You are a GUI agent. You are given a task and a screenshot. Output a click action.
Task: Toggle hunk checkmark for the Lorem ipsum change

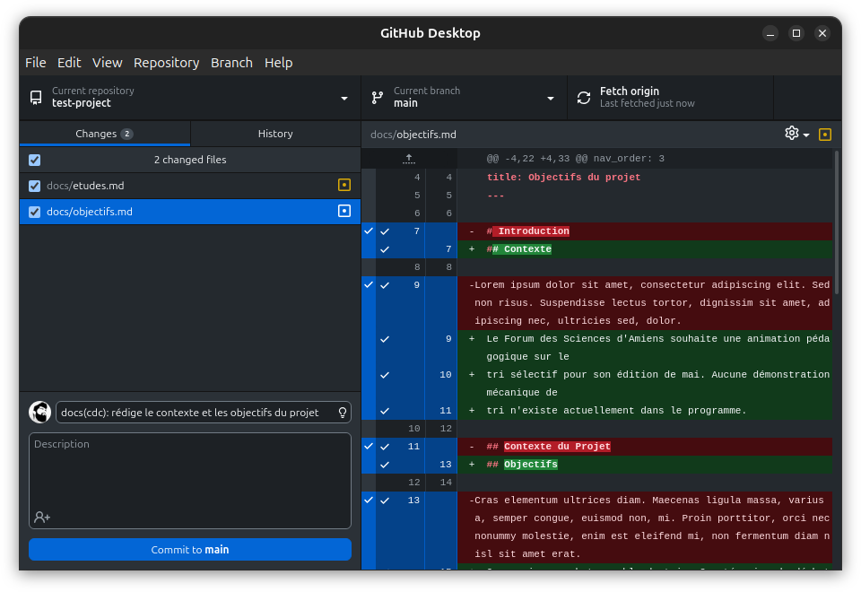pyautogui.click(x=369, y=285)
